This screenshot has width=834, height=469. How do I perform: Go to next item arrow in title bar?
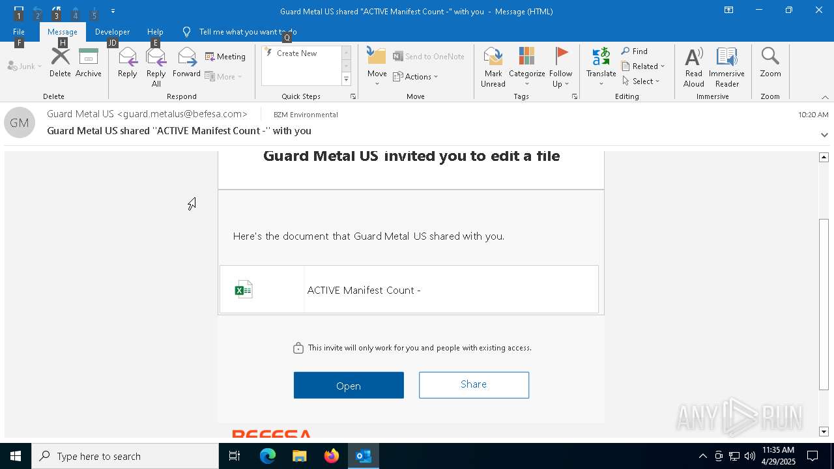pos(94,11)
